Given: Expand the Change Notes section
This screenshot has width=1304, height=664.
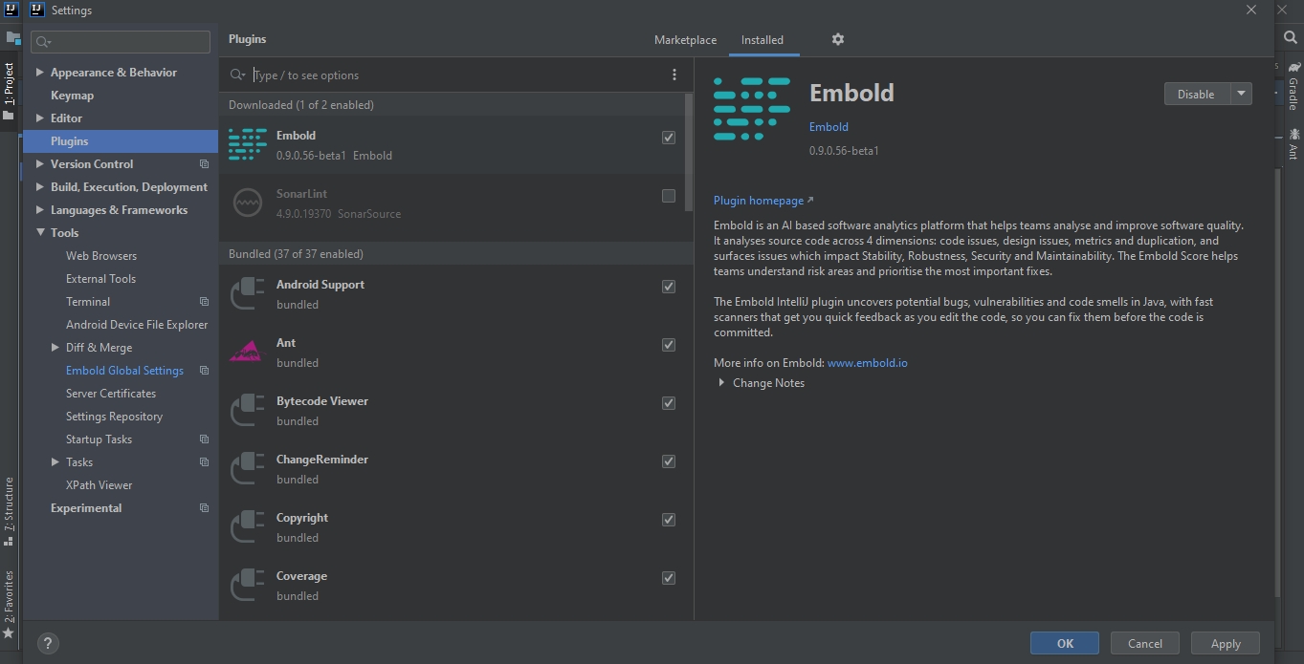Looking at the screenshot, I should tap(721, 383).
